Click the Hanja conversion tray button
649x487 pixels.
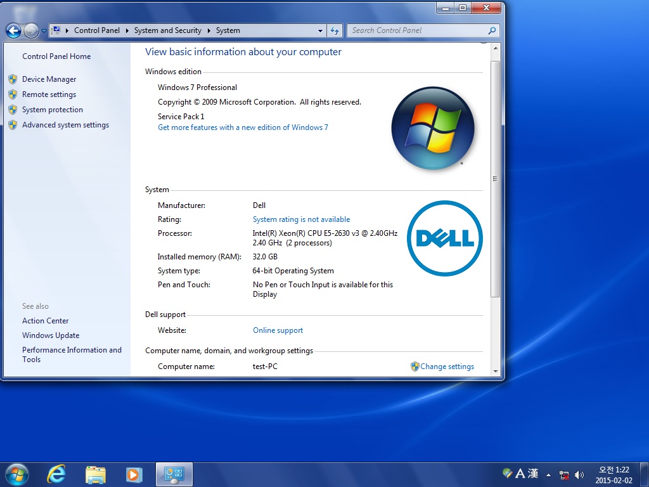click(x=532, y=473)
